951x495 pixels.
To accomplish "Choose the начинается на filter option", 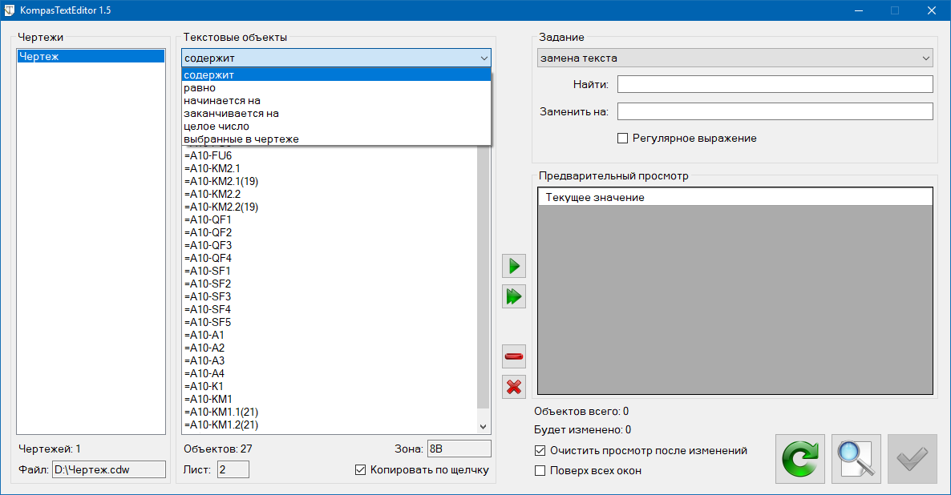I will 222,101.
